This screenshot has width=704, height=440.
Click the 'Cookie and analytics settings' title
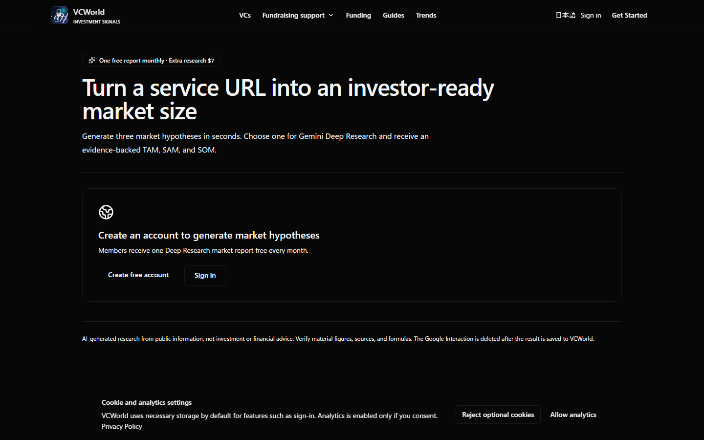(147, 402)
